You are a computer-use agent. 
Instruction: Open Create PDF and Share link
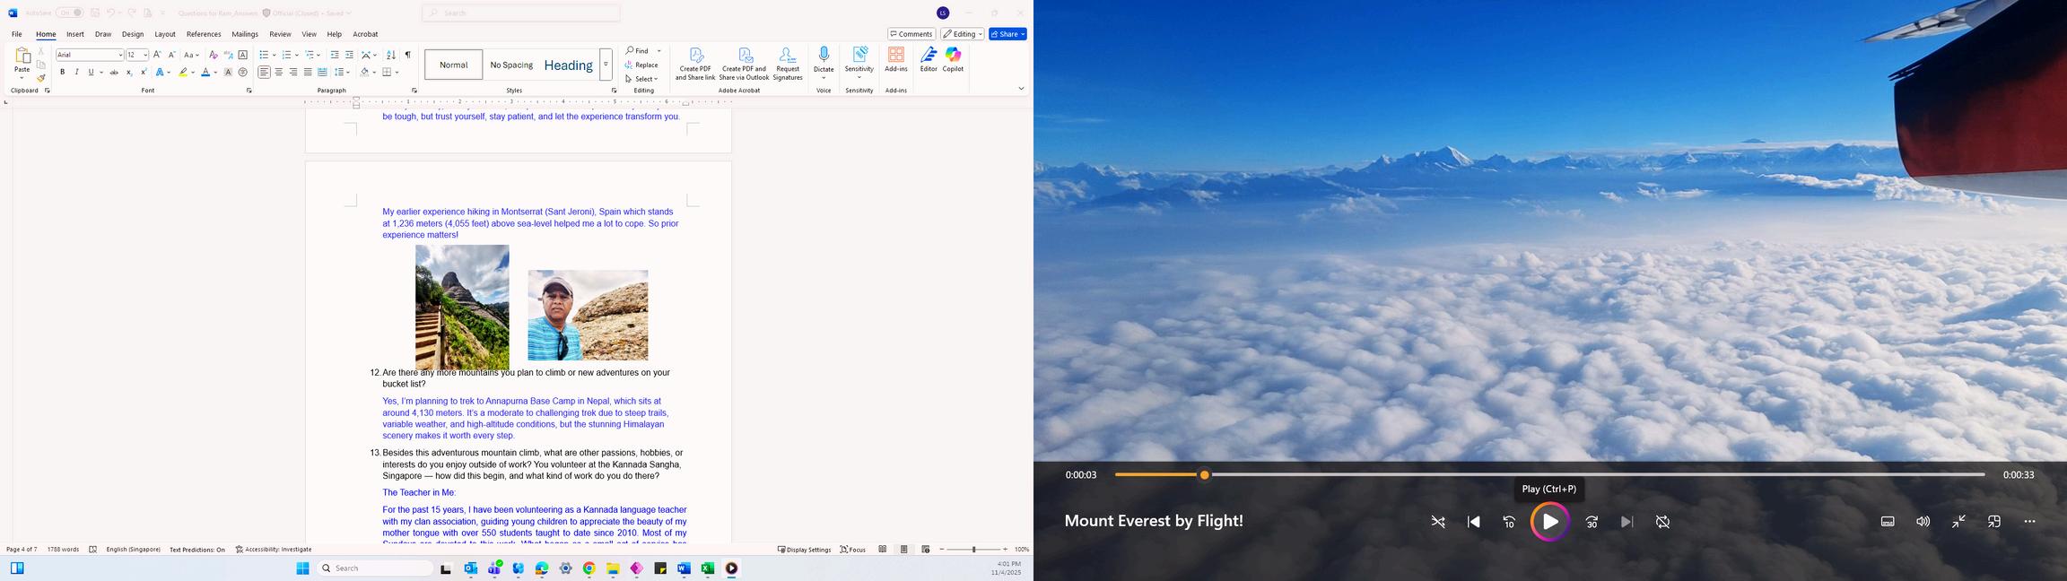(x=695, y=64)
